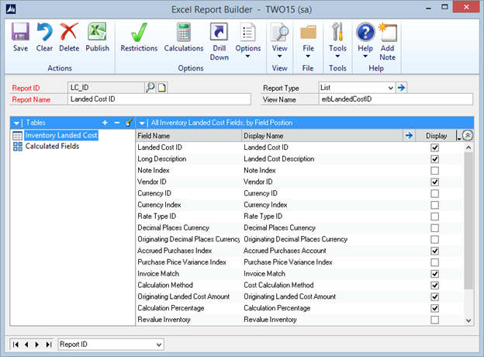Click the app logo icon in title bar

11,9
